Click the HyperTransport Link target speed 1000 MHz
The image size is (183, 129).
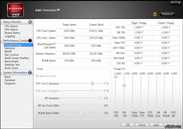pyautogui.click(x=69, y=46)
